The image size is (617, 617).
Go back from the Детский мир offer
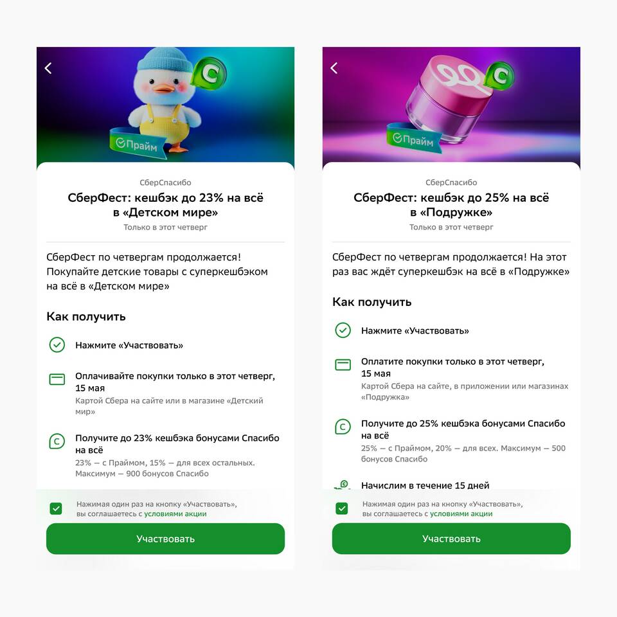[48, 68]
